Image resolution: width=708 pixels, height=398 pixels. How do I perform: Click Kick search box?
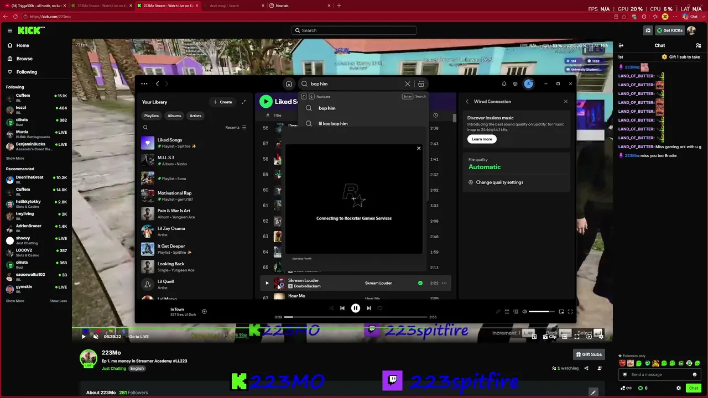[354, 30]
